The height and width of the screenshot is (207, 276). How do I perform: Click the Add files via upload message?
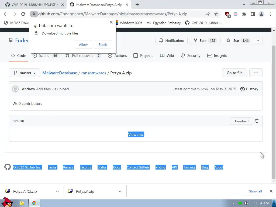53,89
